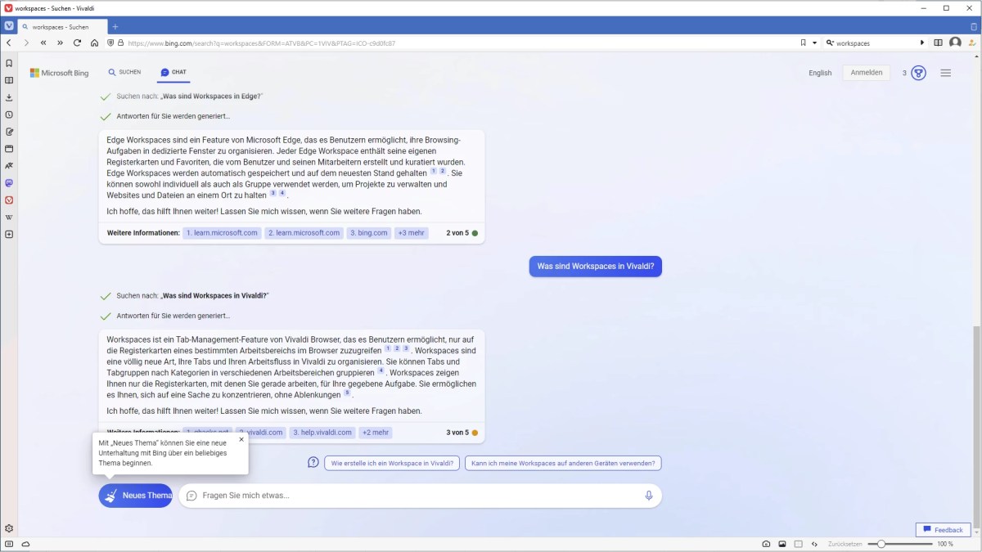Open the user profile avatar
Viewport: 982px width, 552px height.
click(x=955, y=43)
